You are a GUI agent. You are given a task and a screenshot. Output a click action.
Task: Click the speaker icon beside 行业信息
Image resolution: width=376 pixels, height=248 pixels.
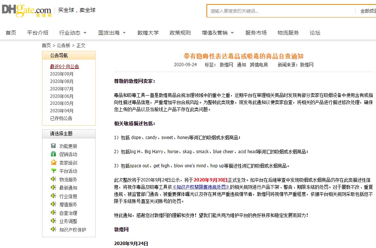pyautogui.click(x=54, y=196)
